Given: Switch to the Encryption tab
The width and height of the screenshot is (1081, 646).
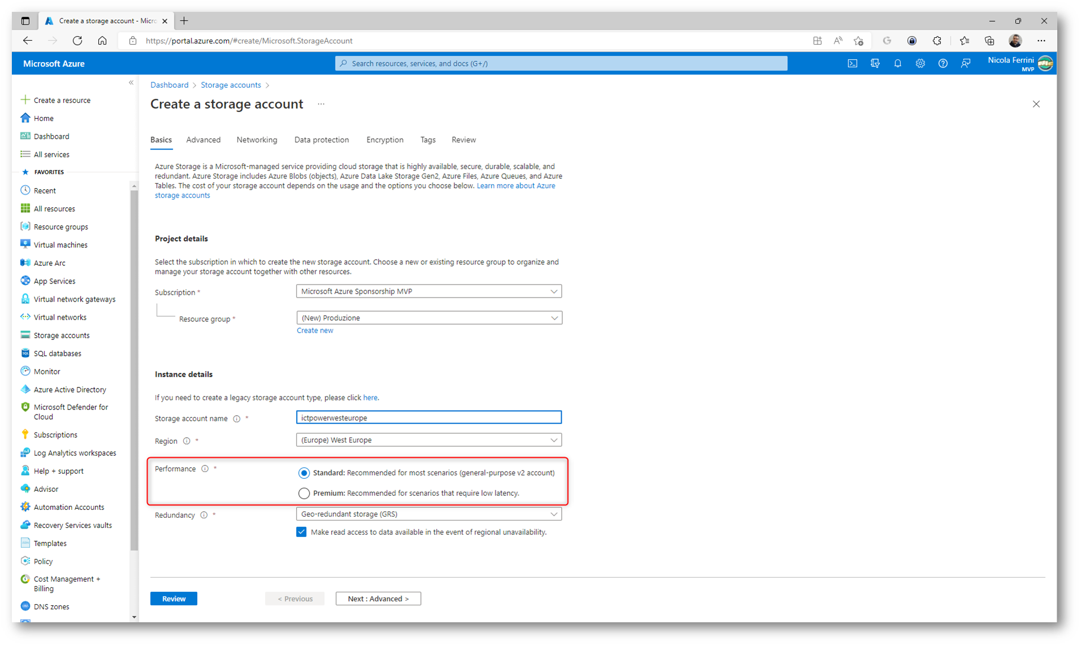Looking at the screenshot, I should pyautogui.click(x=385, y=140).
